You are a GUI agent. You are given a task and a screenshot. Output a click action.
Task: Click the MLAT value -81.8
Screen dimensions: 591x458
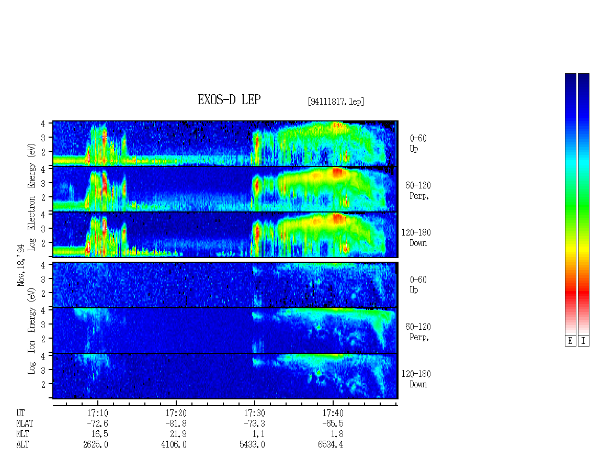coord(176,423)
